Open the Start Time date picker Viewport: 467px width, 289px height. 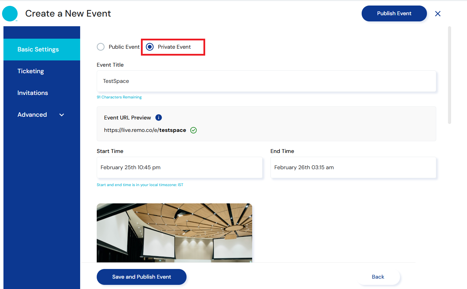point(179,167)
